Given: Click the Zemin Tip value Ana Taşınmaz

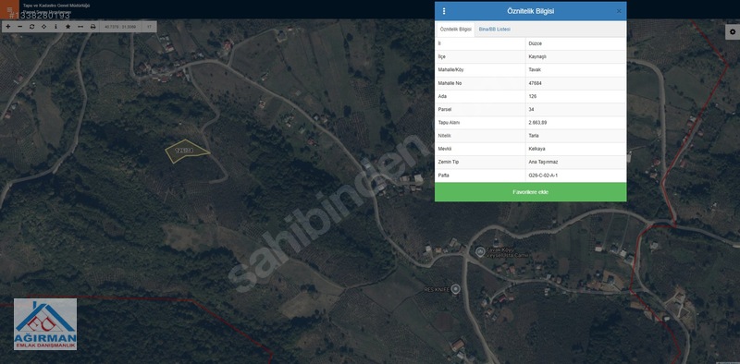Looking at the screenshot, I should [x=575, y=163].
